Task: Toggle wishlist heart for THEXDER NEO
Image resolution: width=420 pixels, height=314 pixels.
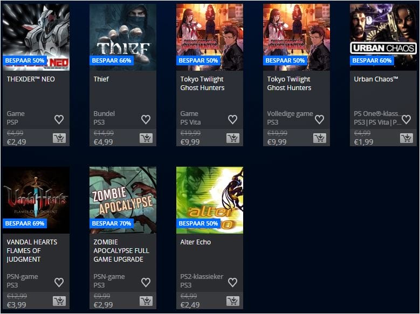Action: [59, 119]
